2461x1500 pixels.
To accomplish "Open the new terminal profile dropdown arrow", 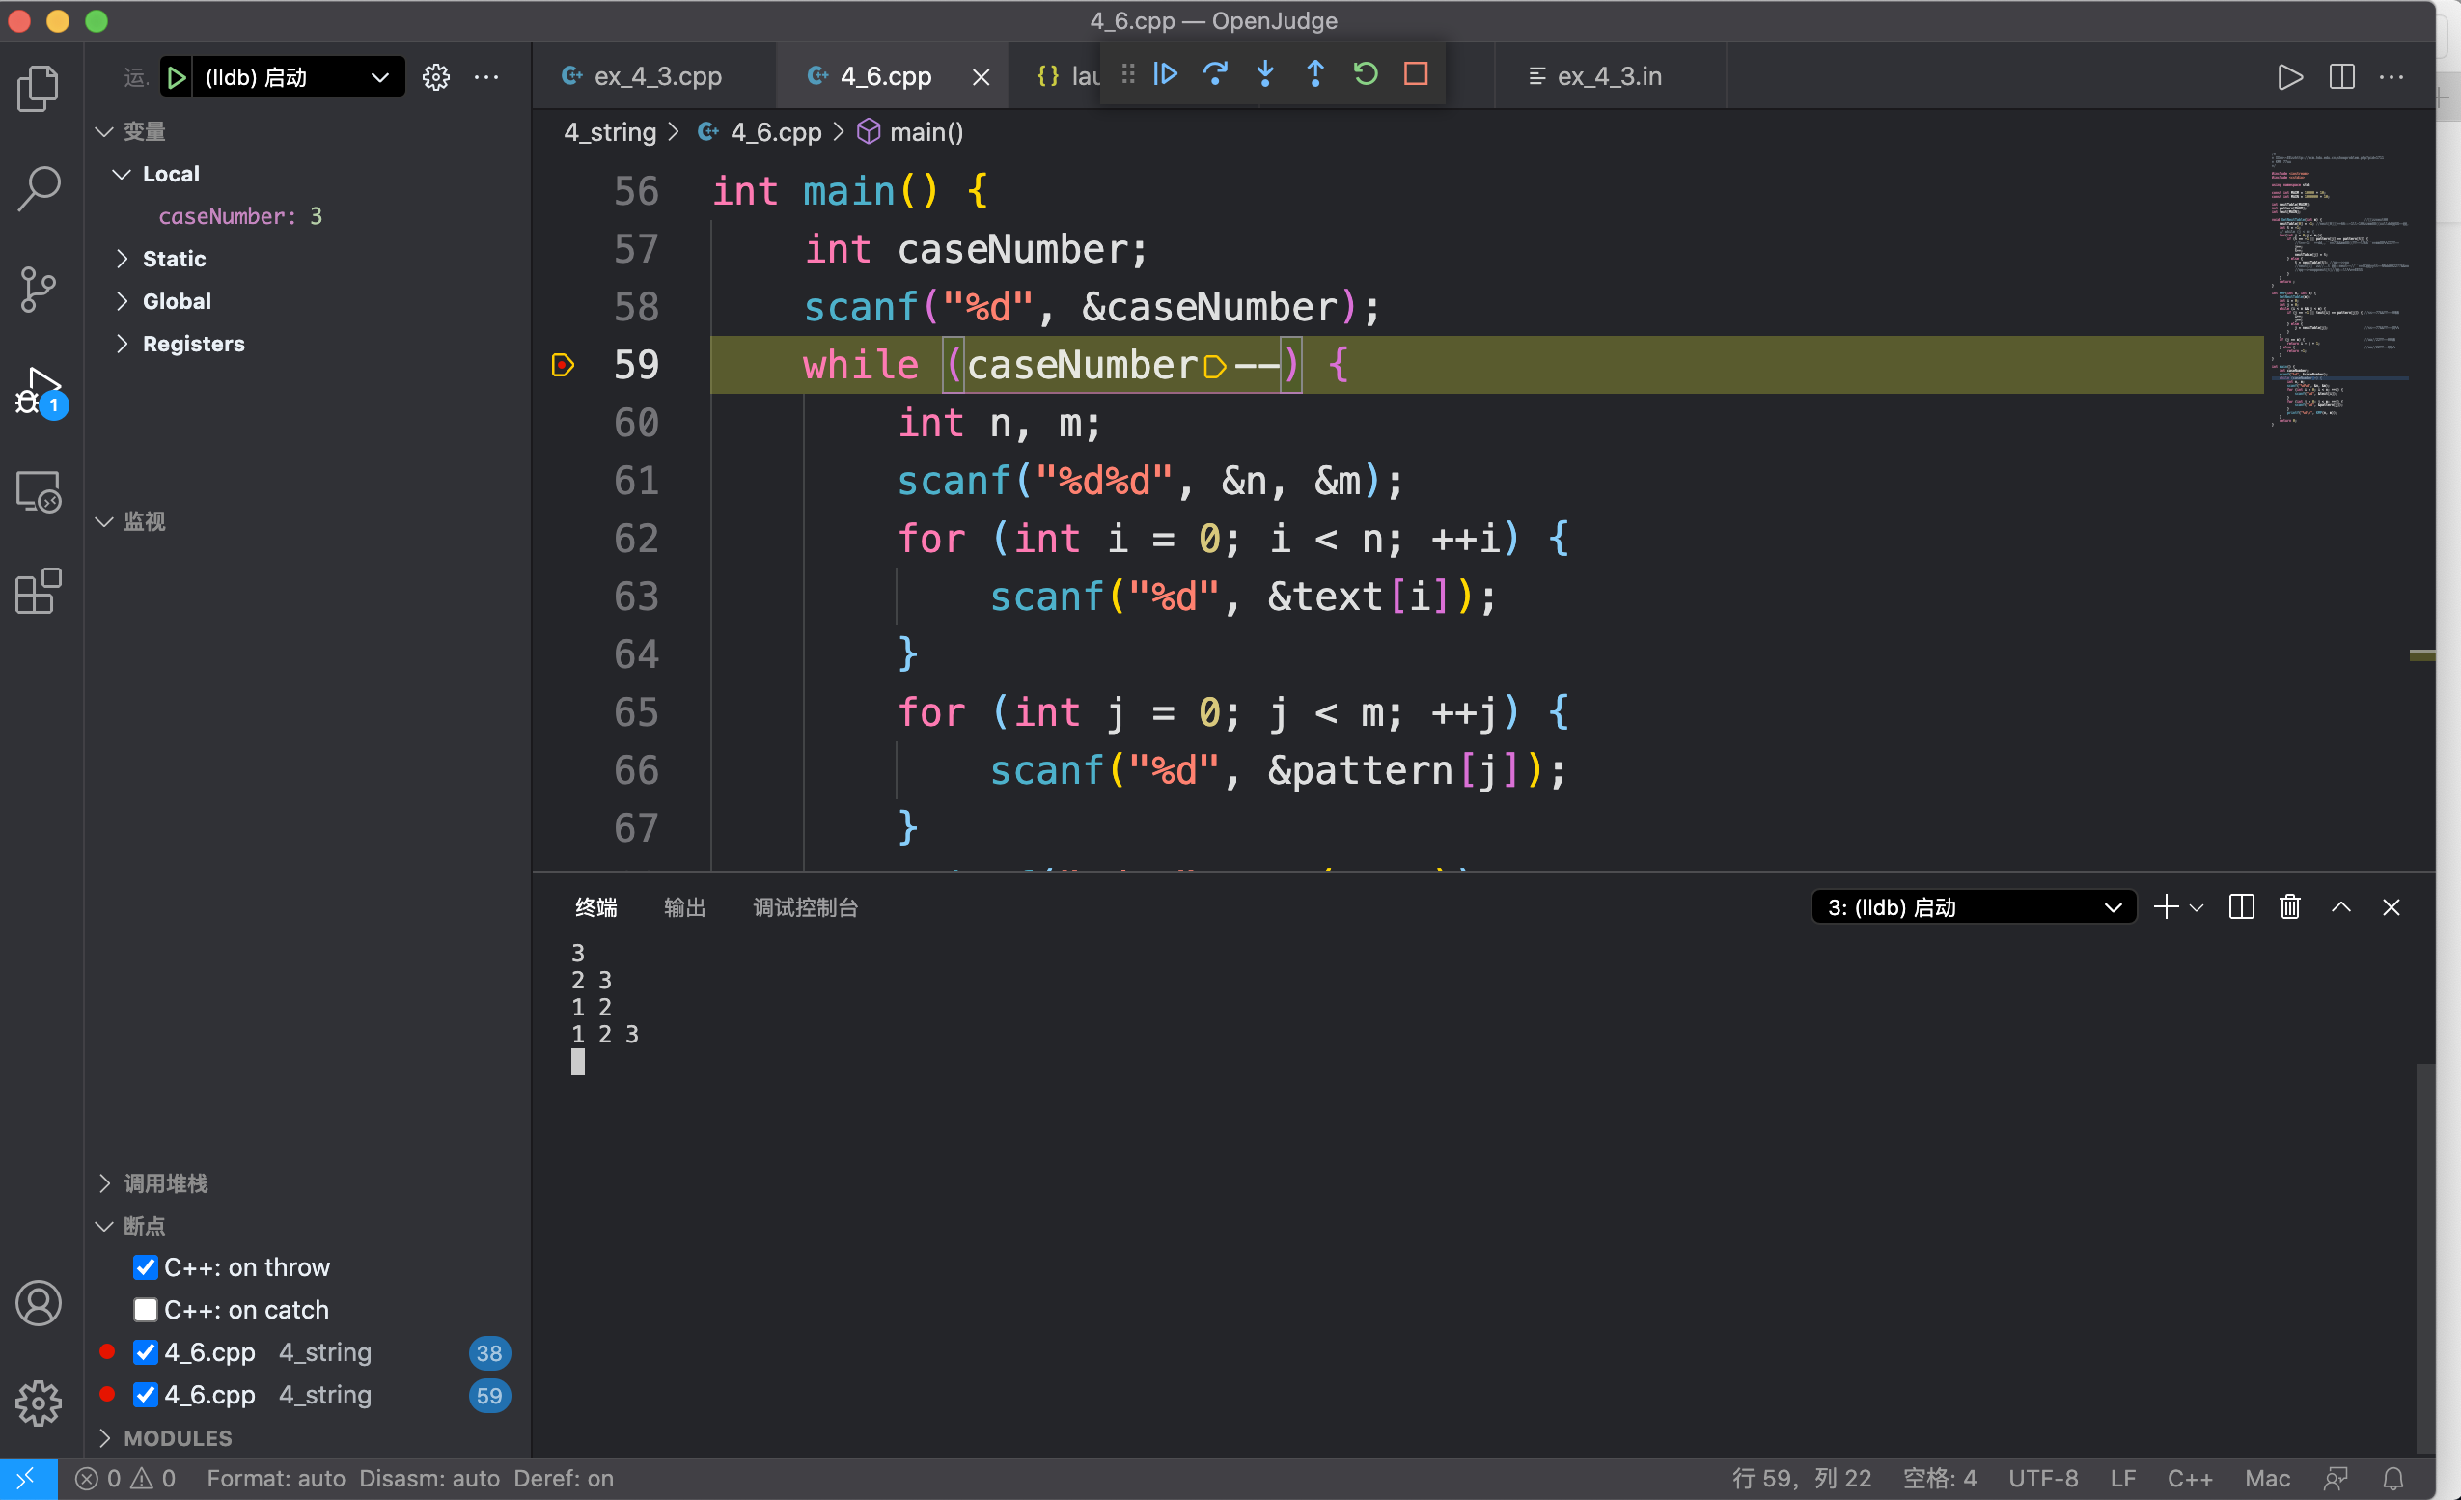I will click(x=2197, y=907).
